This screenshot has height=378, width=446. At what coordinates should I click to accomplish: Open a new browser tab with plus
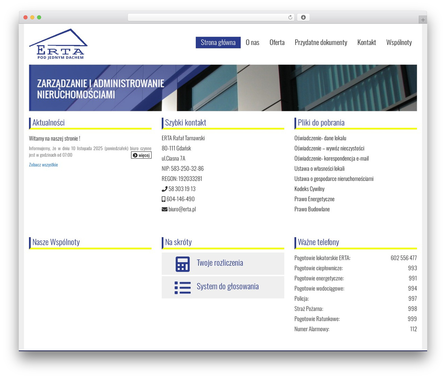pos(423,20)
